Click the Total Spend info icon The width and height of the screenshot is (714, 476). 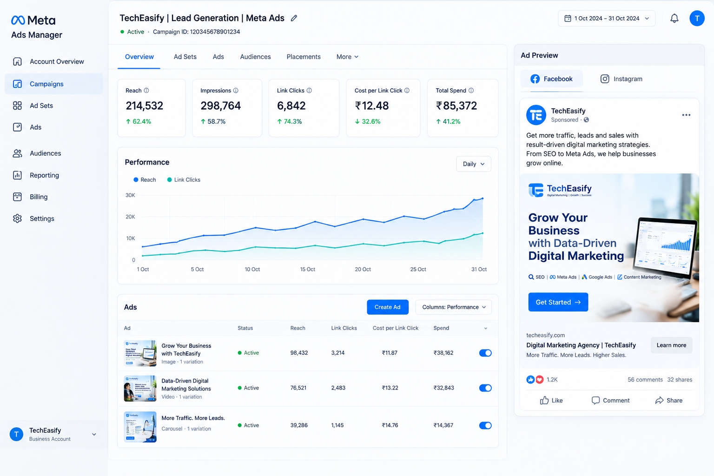471,91
